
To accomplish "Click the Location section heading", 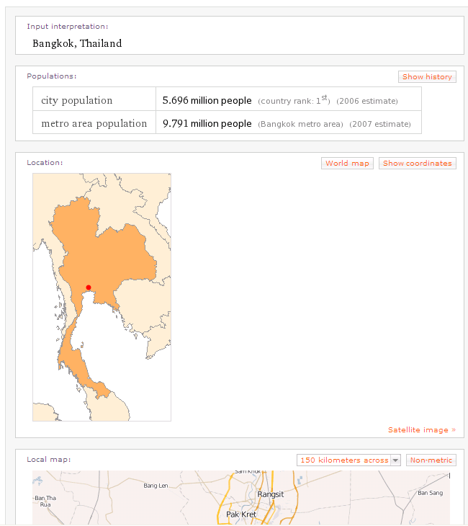I will tap(45, 163).
